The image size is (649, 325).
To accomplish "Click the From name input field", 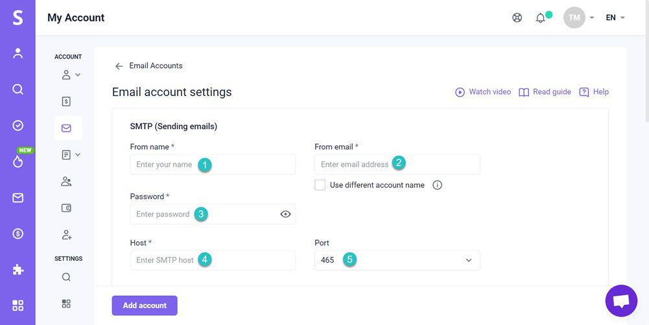I will (213, 165).
